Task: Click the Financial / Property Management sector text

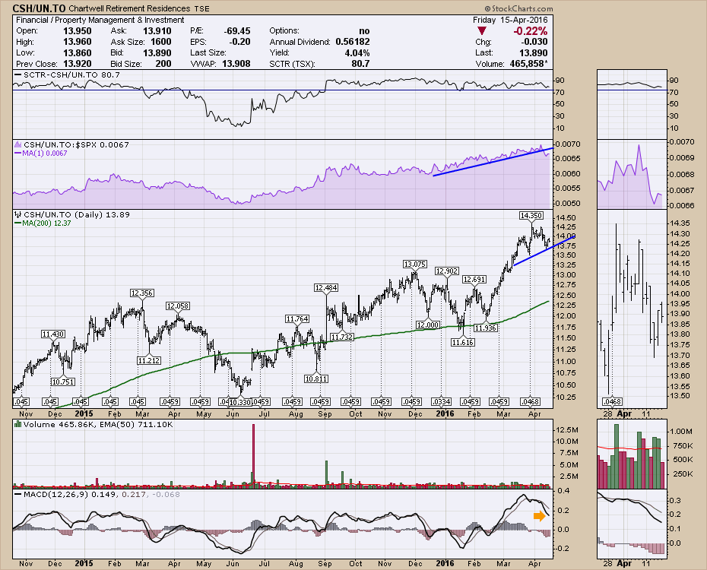Action: click(100, 20)
